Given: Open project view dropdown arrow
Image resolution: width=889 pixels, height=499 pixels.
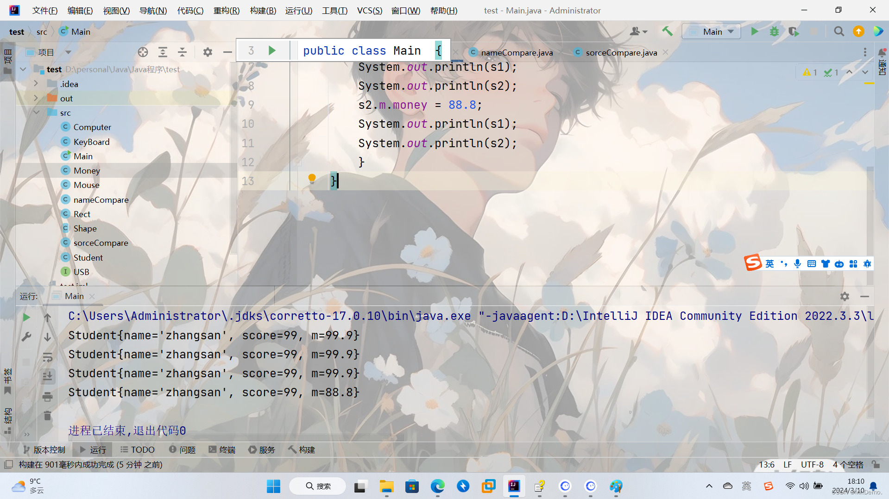Looking at the screenshot, I should [x=68, y=52].
